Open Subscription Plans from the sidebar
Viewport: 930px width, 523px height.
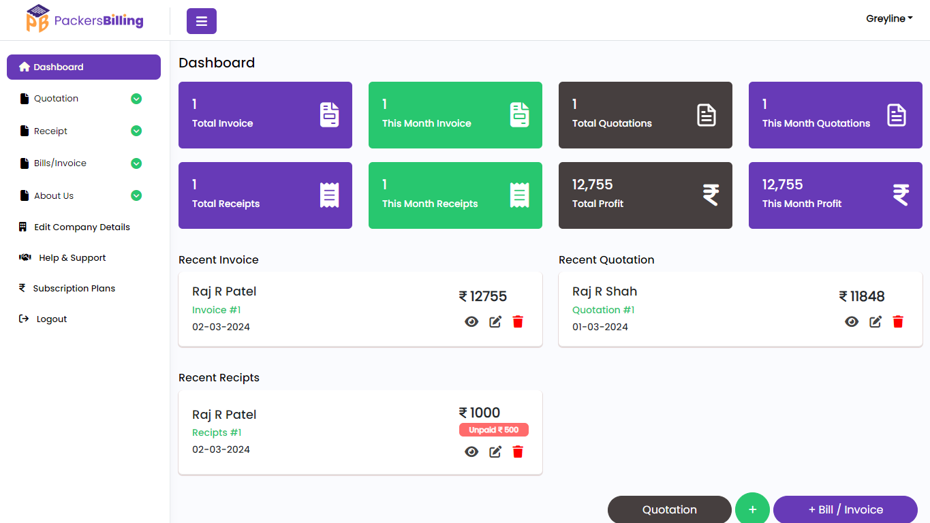[74, 288]
